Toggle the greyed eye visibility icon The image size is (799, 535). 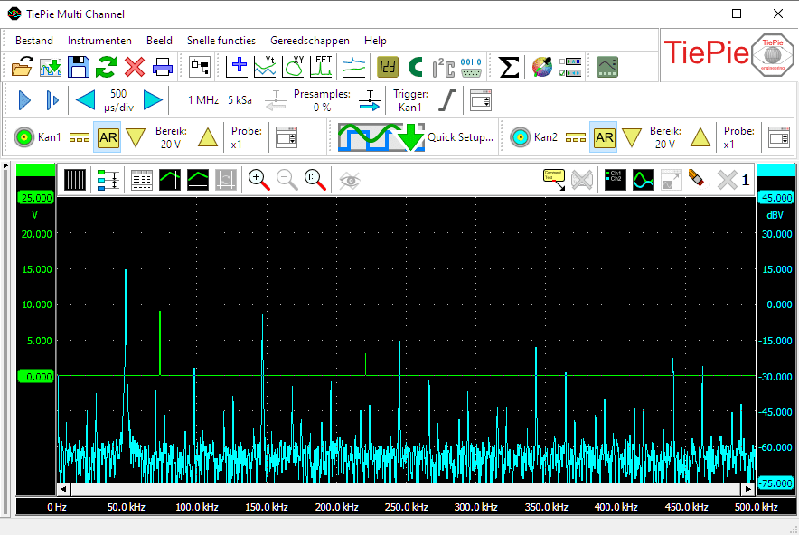[x=349, y=180]
